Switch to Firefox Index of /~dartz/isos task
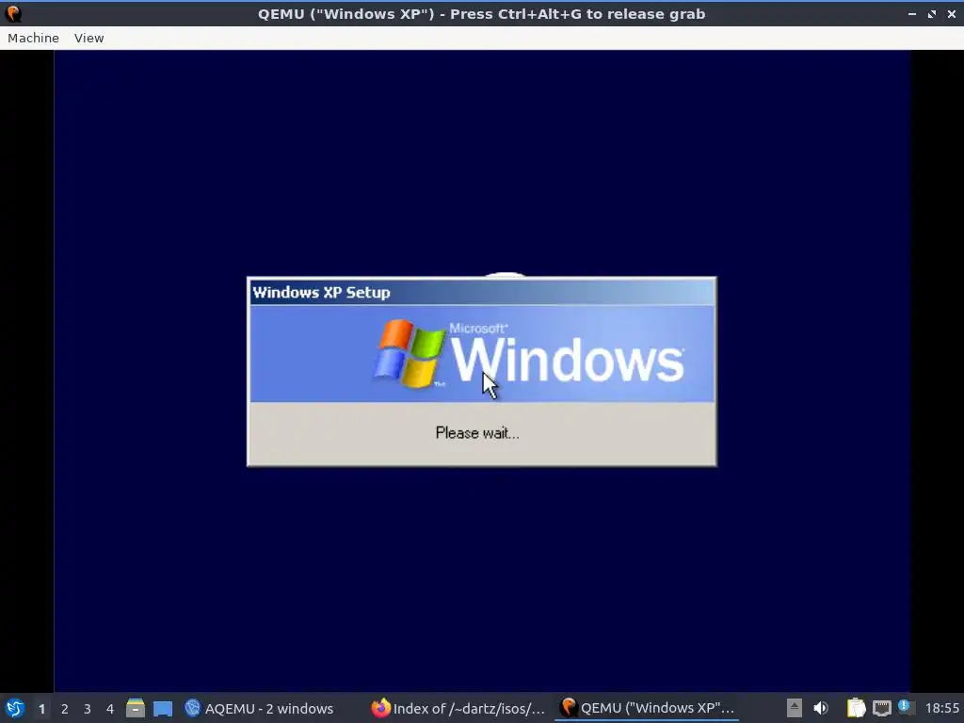 [458, 708]
